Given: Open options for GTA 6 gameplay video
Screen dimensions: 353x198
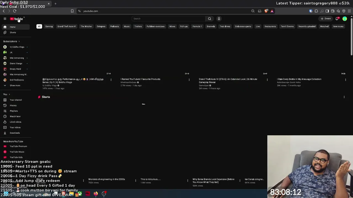Looking at the screenshot, I should coord(267,80).
